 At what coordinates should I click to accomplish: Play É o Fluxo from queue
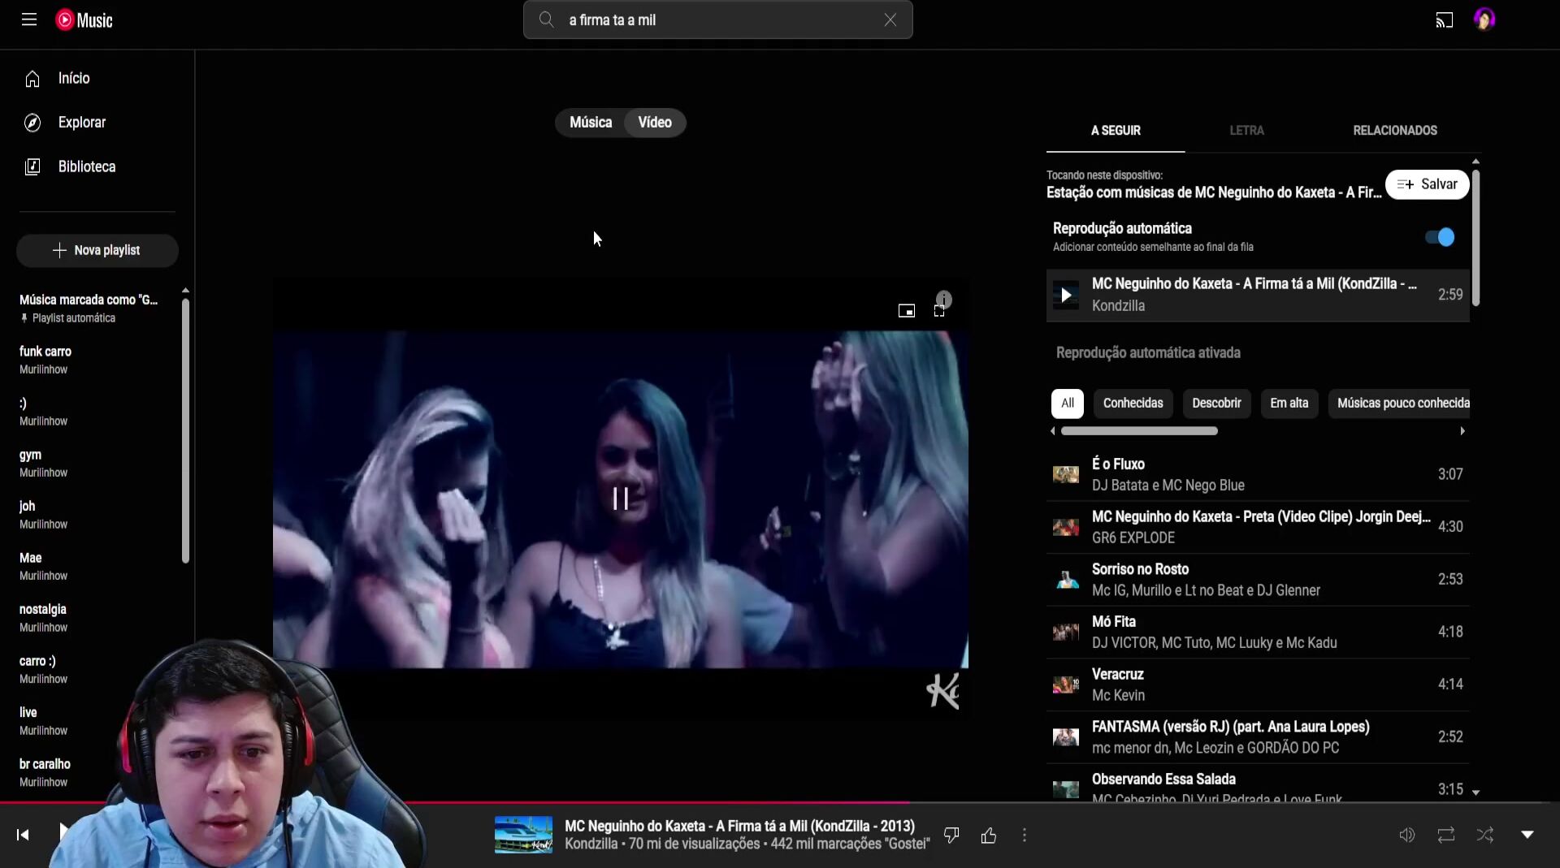pyautogui.click(x=1258, y=474)
